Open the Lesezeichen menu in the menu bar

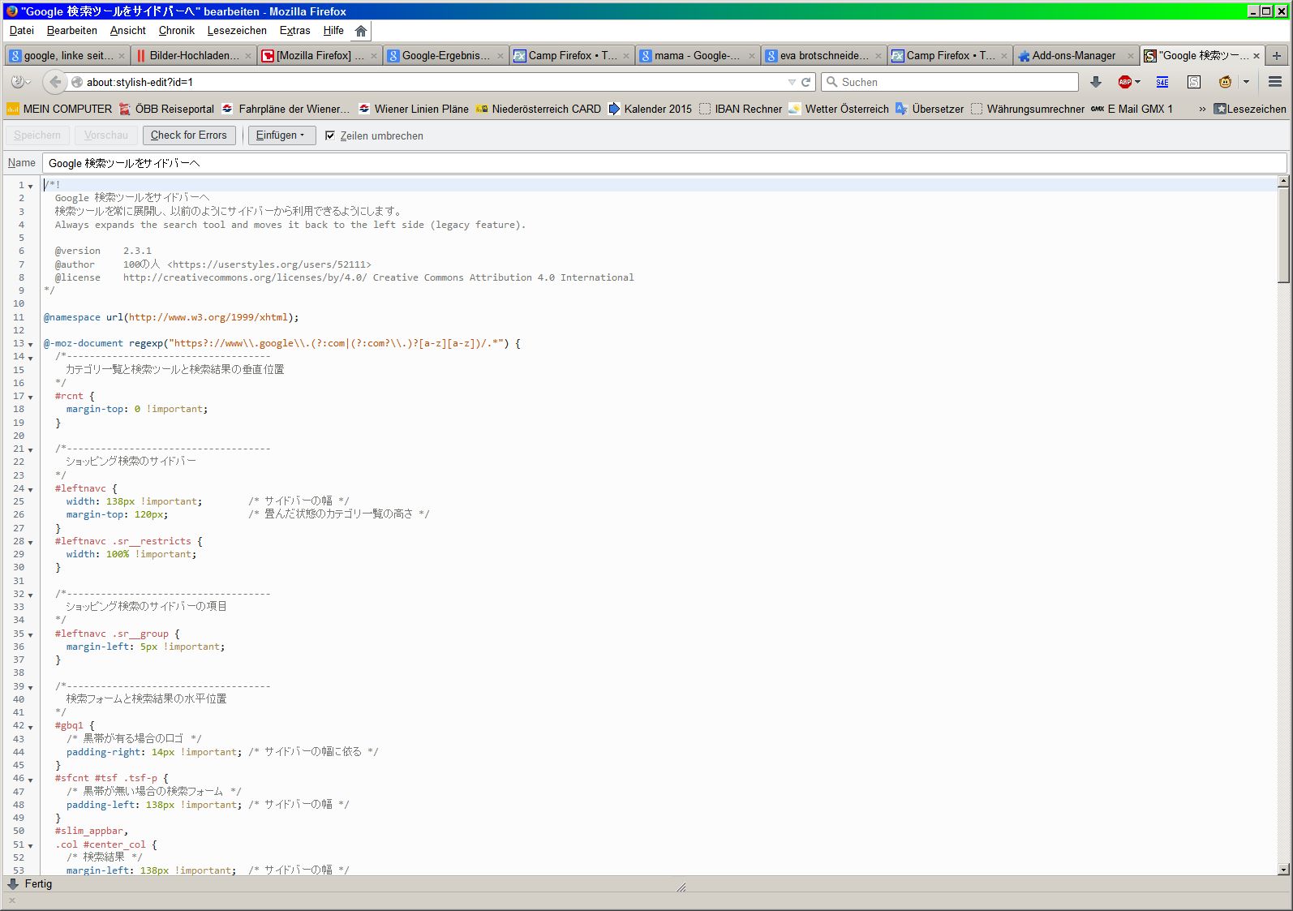tap(237, 31)
